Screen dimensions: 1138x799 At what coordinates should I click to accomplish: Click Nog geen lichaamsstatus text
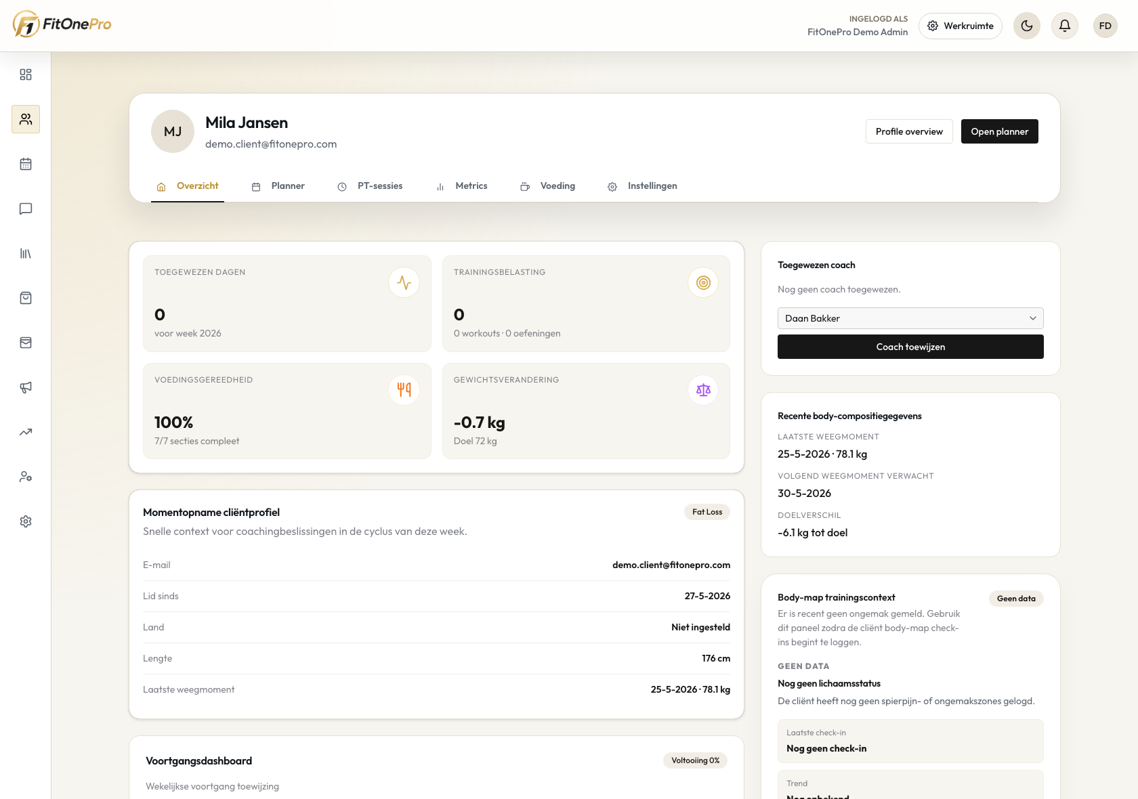(x=829, y=684)
